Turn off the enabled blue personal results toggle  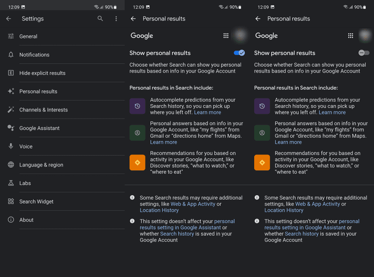click(239, 53)
